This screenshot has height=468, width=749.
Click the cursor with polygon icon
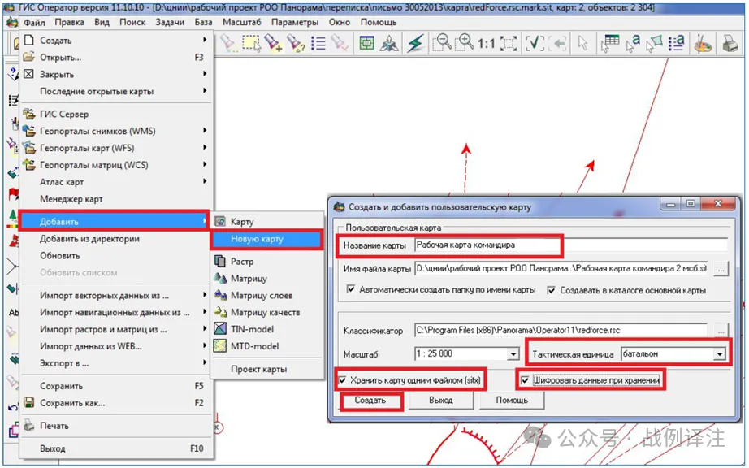(x=655, y=43)
